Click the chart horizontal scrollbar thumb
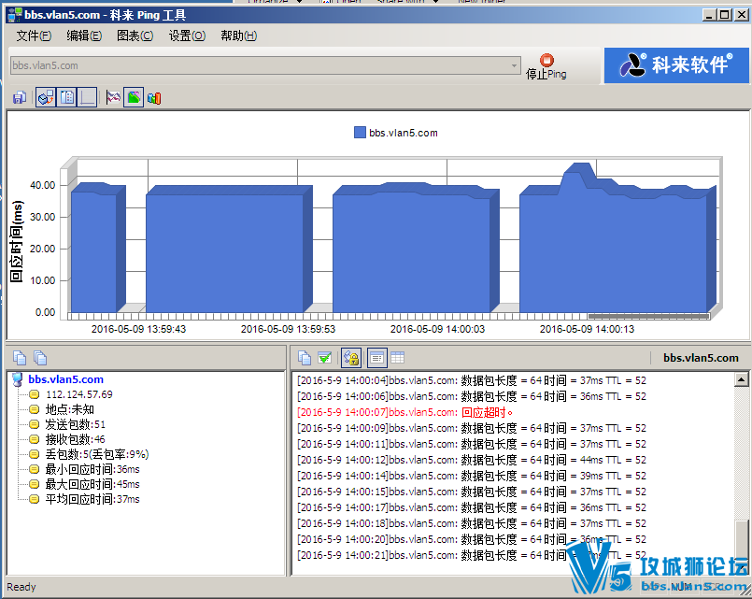 click(648, 317)
